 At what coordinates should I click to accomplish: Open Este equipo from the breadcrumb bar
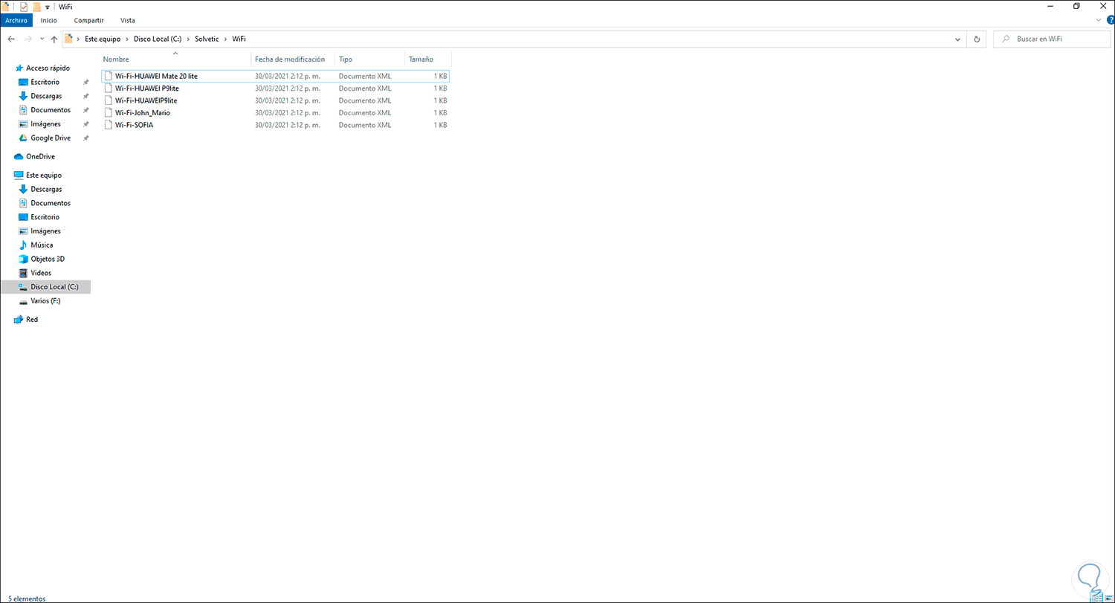tap(102, 39)
